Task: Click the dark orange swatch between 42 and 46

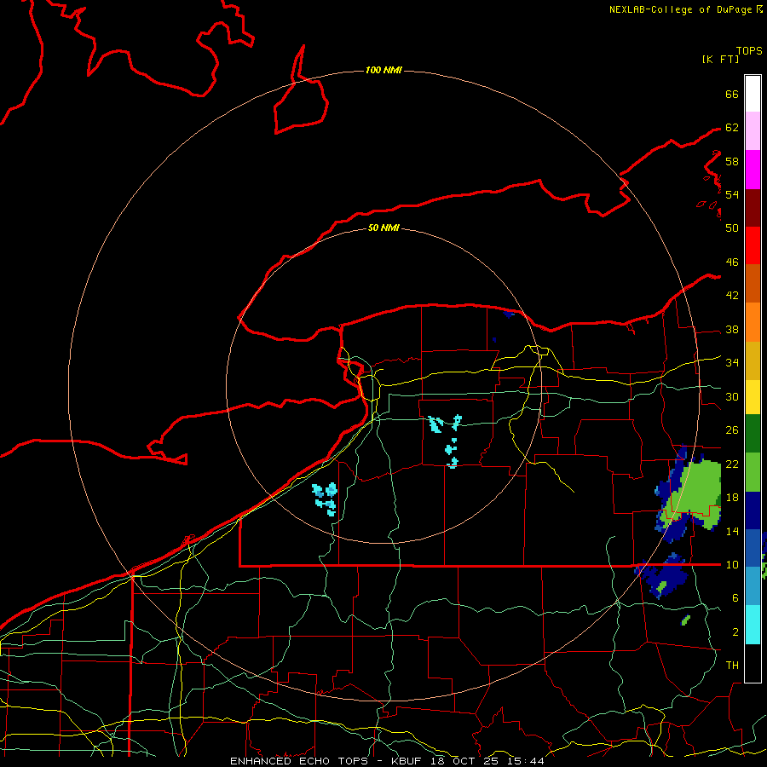Action: 753,283
